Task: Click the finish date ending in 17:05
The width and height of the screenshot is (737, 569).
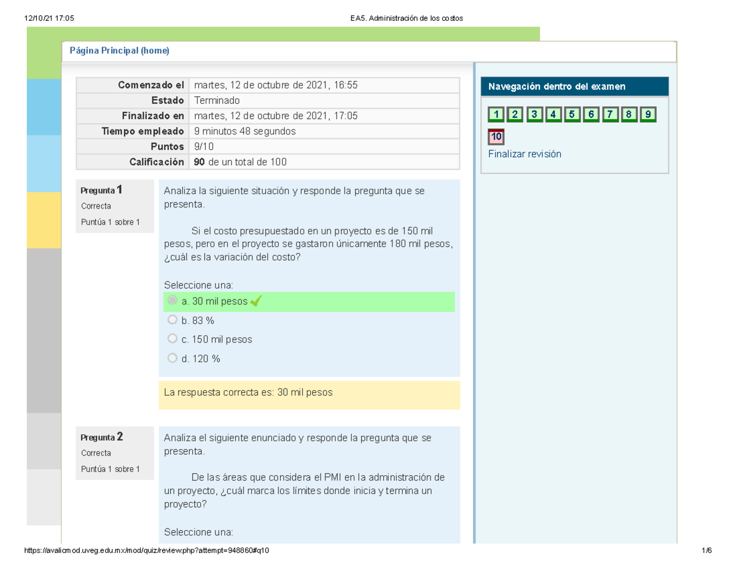Action: (x=276, y=116)
